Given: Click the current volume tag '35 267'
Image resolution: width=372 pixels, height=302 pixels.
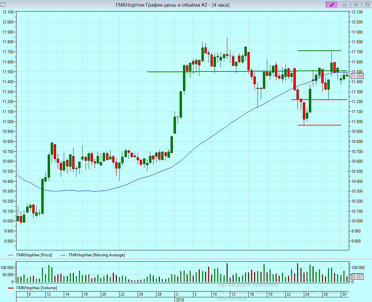Looking at the screenshot, I should (357, 277).
